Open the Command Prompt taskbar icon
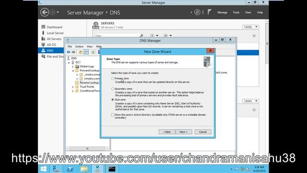Image resolution: width=307 pixels, height=173 pixels. tap(112, 169)
